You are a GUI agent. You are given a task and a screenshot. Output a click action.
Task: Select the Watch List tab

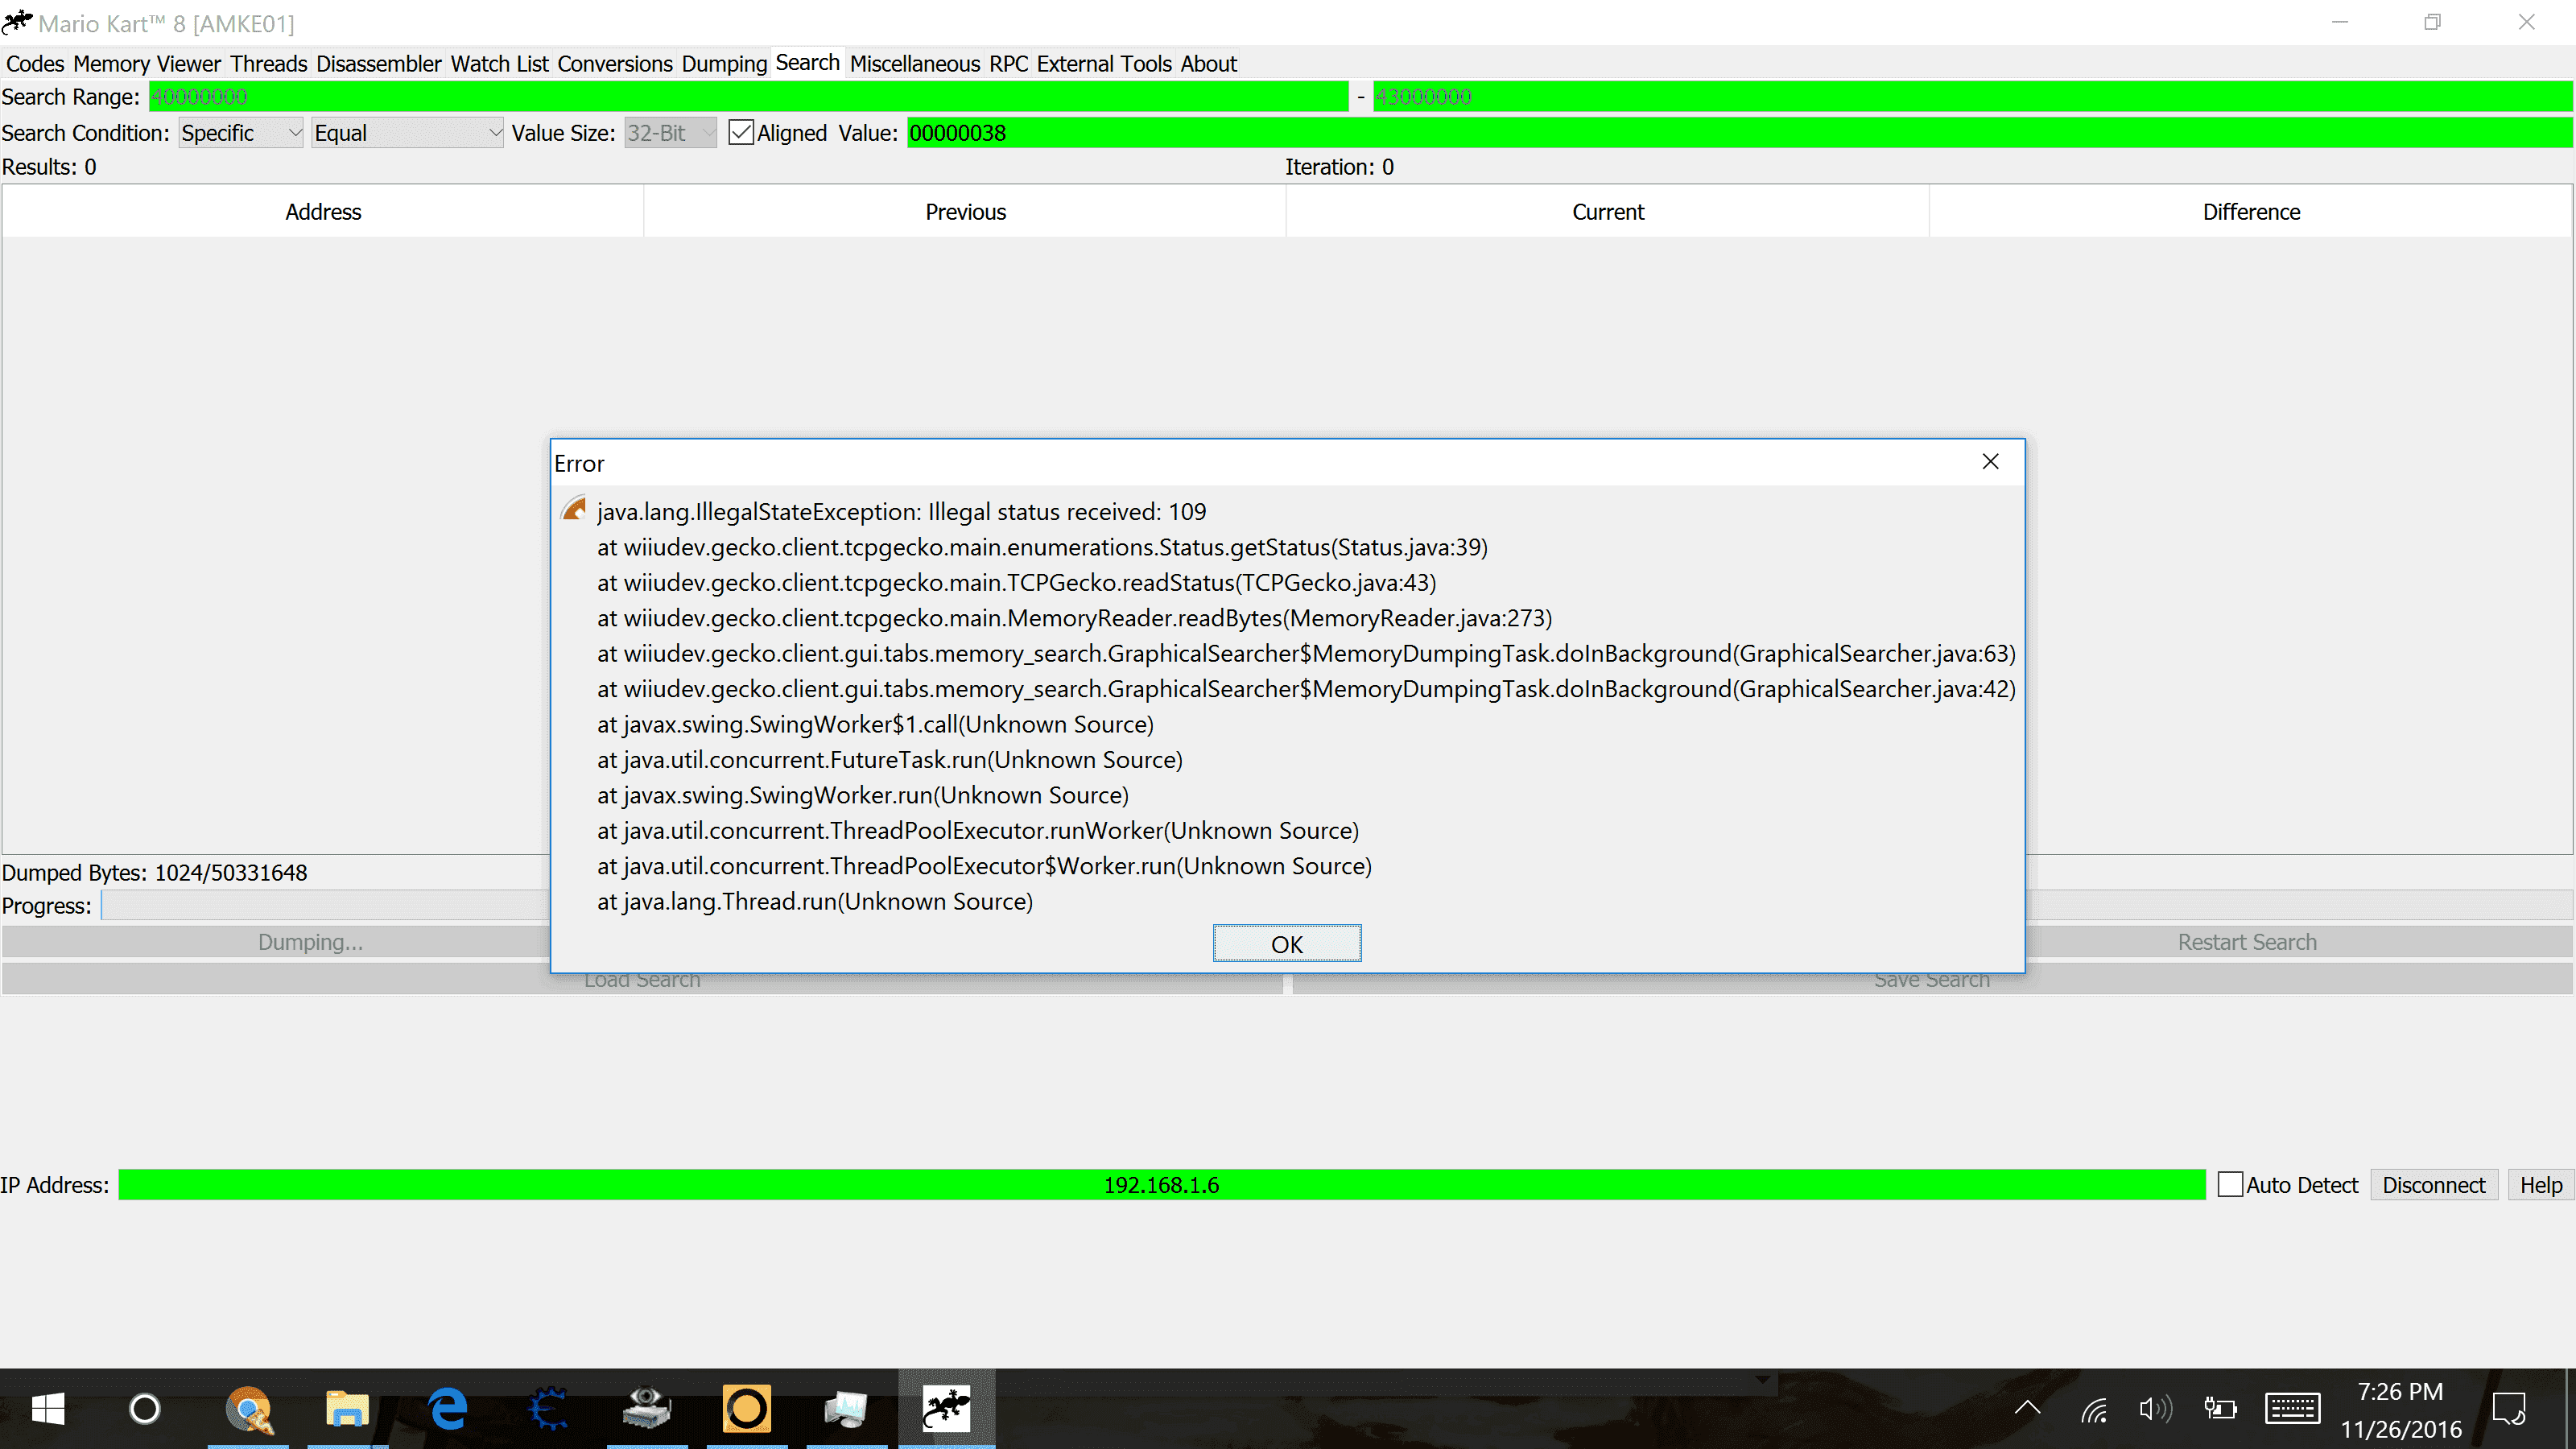coord(500,64)
